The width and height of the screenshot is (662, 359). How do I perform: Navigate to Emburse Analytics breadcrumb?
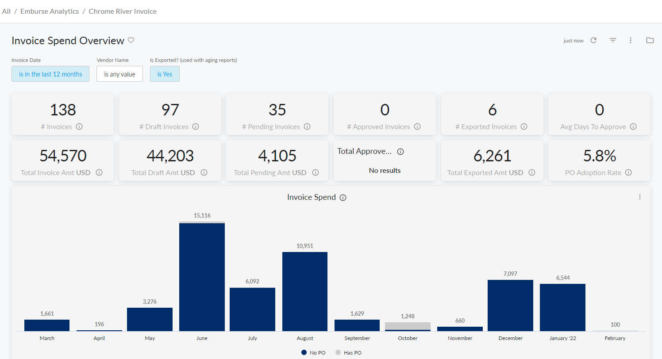click(50, 11)
